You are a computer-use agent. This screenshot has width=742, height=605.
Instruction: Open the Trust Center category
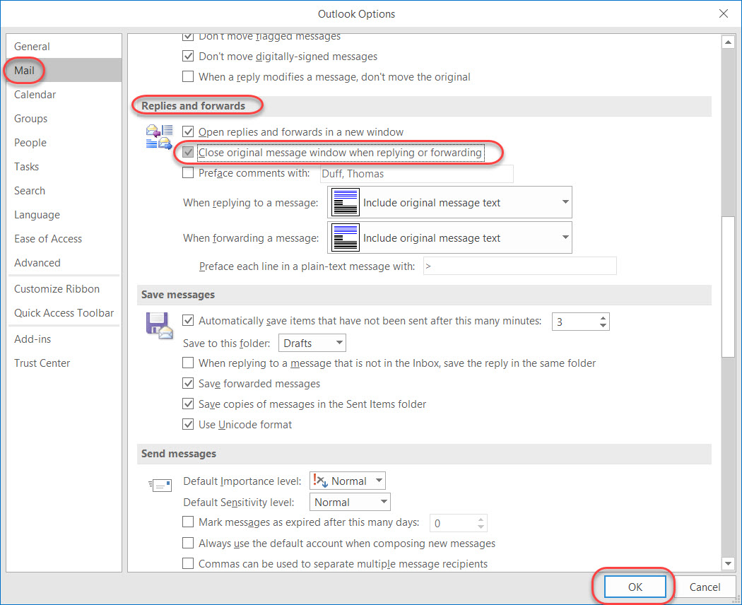pos(42,363)
